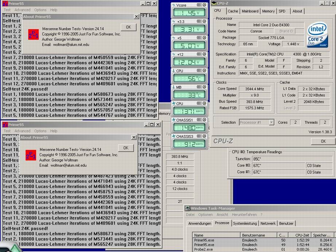Open Help menu in the top Prime95 window

coord(54,10)
